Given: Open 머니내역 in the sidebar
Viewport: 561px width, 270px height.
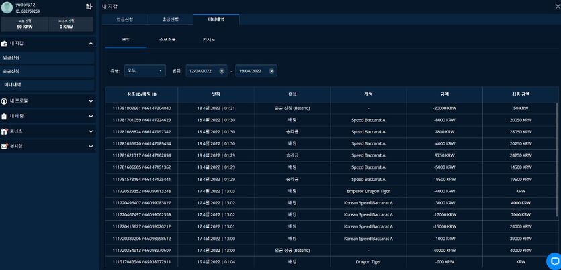Looking at the screenshot, I should point(47,85).
